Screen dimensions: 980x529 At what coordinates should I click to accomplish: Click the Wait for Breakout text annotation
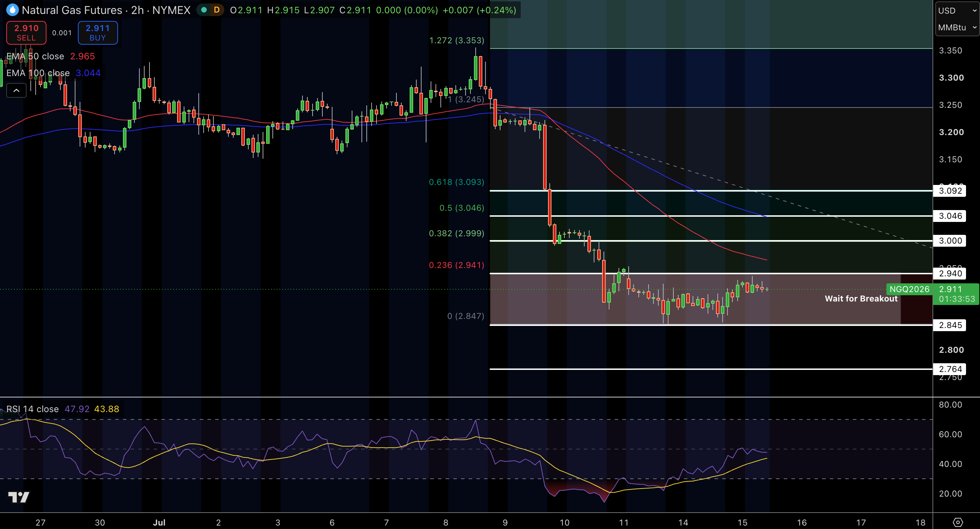[861, 299]
